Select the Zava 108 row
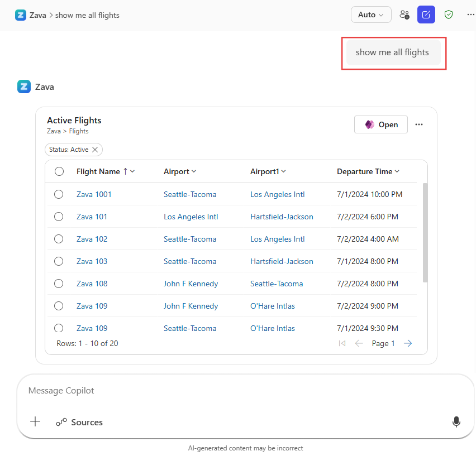Image resolution: width=476 pixels, height=456 pixels. 59,284
